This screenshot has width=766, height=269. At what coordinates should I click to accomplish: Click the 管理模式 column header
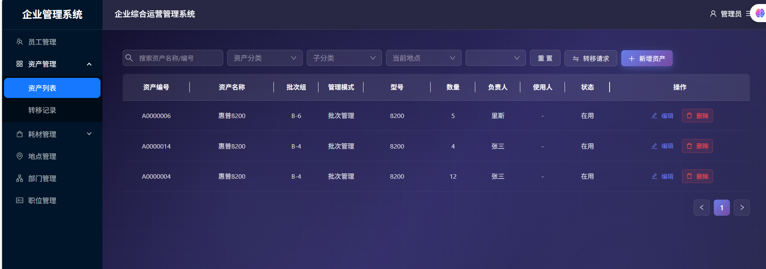341,87
